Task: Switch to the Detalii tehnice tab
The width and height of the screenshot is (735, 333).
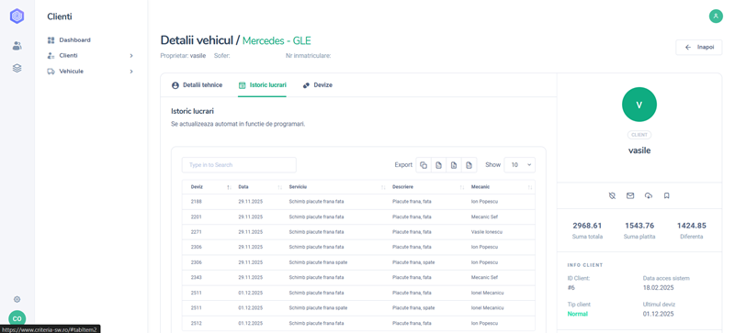Action: coord(197,85)
